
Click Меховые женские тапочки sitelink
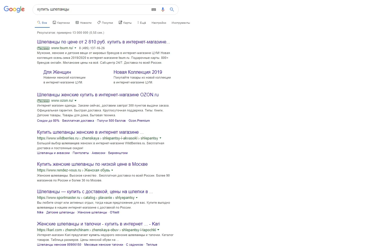104,245
